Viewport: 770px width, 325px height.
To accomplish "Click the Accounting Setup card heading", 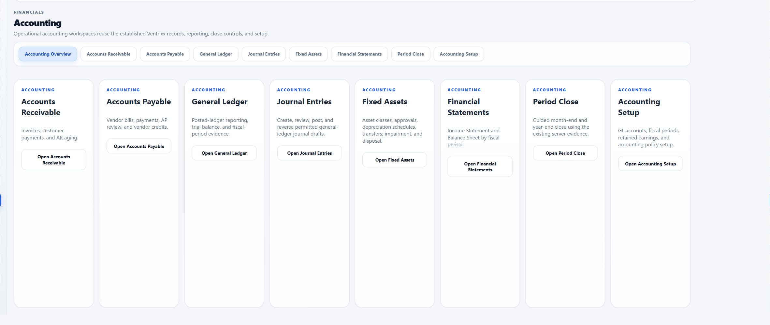I will pos(639,107).
